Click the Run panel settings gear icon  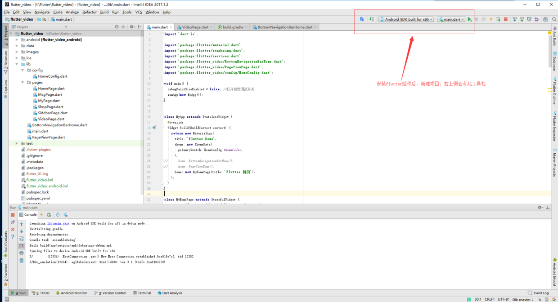click(x=540, y=207)
